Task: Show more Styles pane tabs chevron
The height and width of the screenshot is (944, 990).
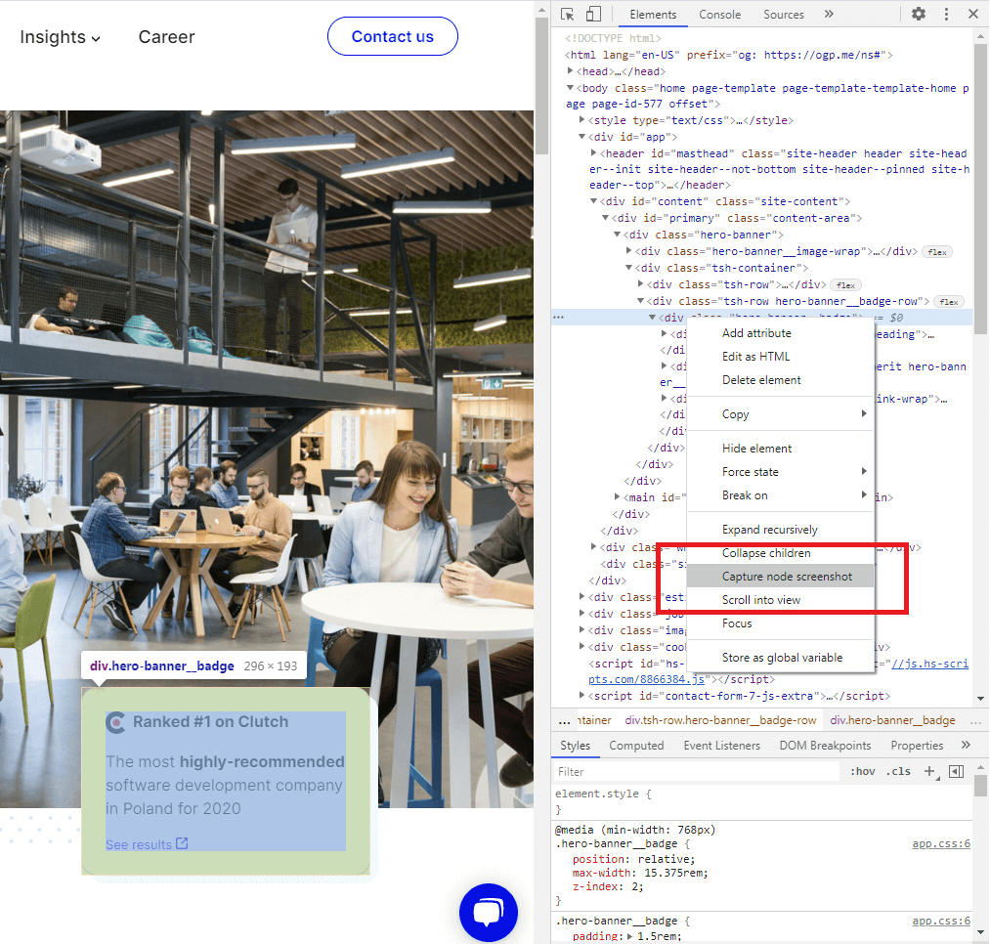Action: tap(966, 745)
